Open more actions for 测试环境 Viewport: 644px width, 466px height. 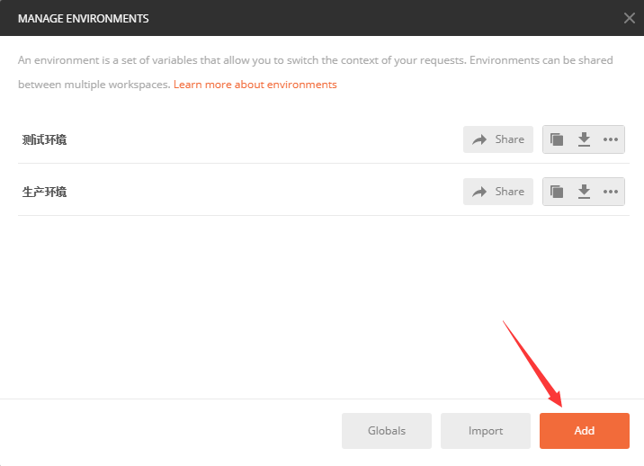pos(611,139)
